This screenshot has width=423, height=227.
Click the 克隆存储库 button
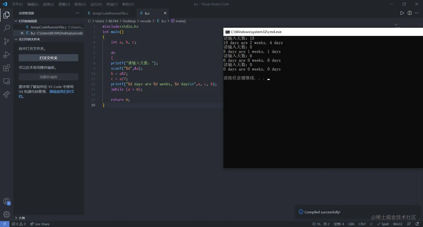[48, 77]
